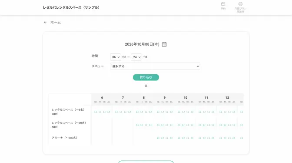Select 9:00 slot for アリーナ(〜500名)
This screenshot has width=292, height=163.
pos(158,138)
